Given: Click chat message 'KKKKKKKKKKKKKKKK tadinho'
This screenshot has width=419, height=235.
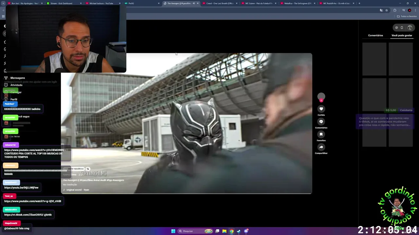Looking at the screenshot, I should point(22,109).
